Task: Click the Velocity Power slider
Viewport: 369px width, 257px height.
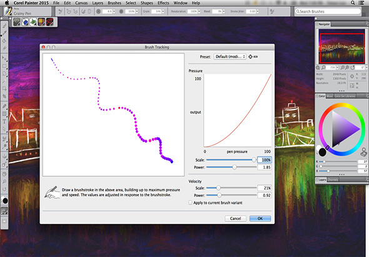Action: 231,195
